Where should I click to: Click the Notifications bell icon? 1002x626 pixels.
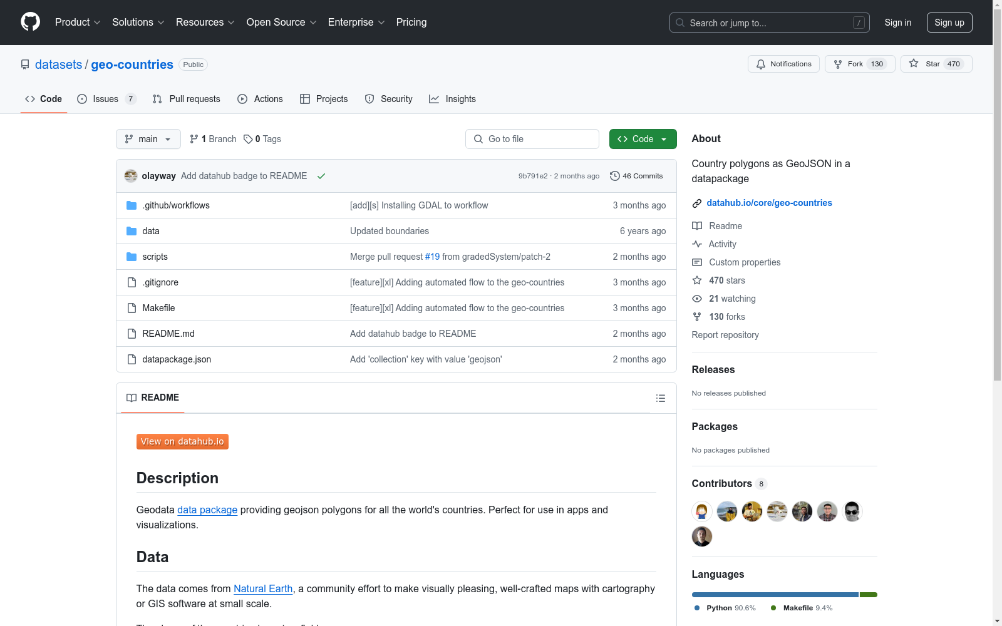(761, 64)
